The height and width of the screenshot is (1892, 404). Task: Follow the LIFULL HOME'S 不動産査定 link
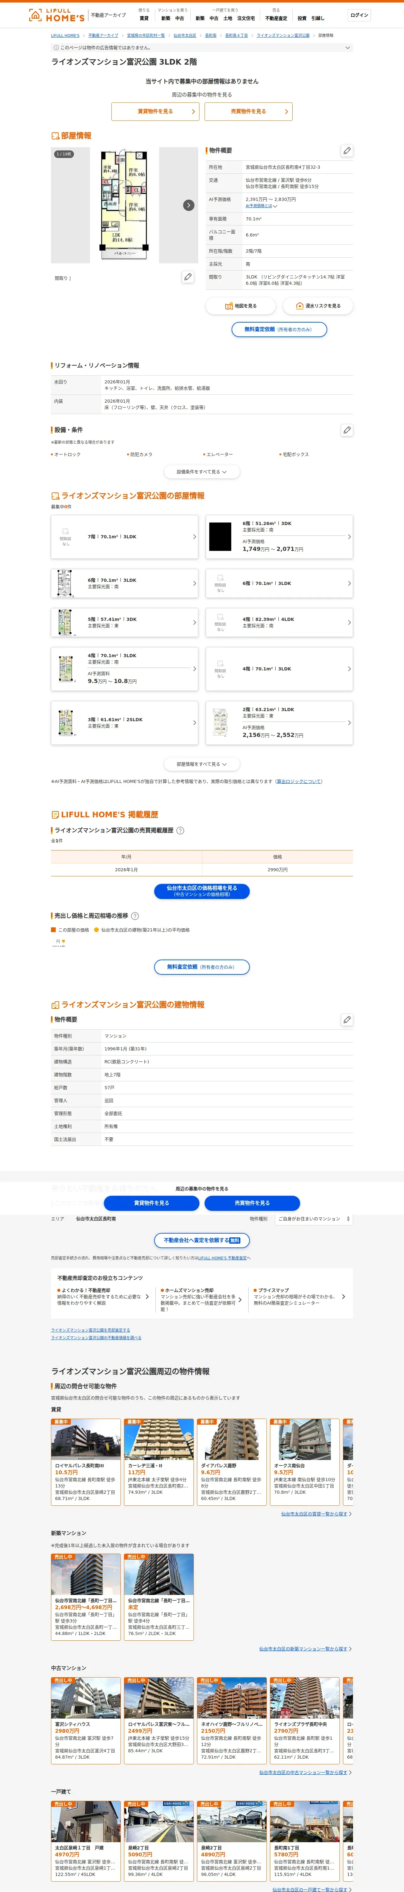click(222, 1258)
